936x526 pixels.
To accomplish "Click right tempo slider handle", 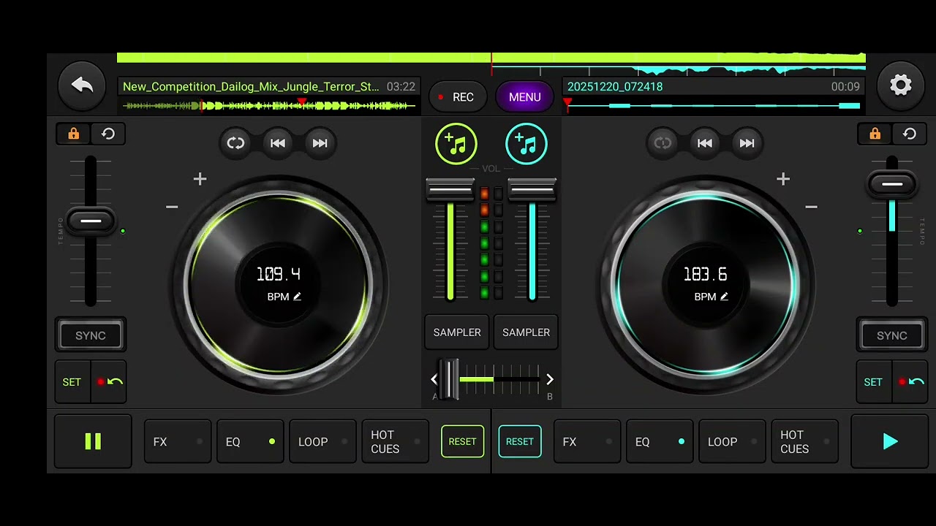I will point(892,184).
